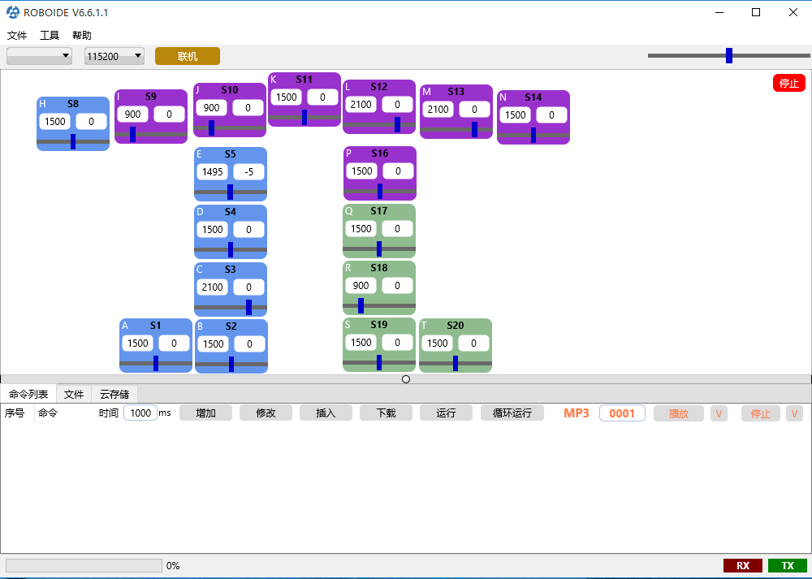Click the S12 servo position slider
Viewport: 812px width, 579px height.
pos(379,124)
